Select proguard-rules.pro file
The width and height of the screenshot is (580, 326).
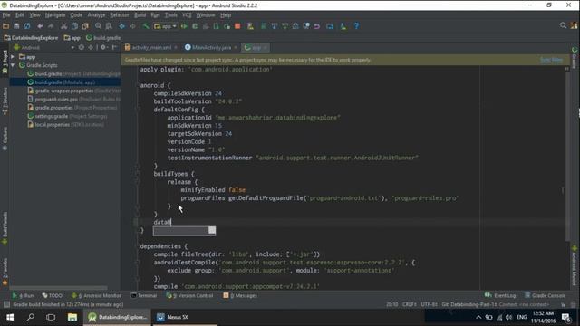[x=73, y=100]
